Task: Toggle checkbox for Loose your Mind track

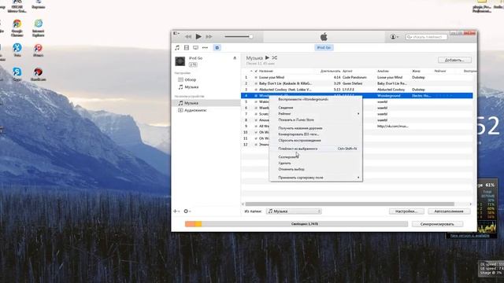Action: [256, 77]
